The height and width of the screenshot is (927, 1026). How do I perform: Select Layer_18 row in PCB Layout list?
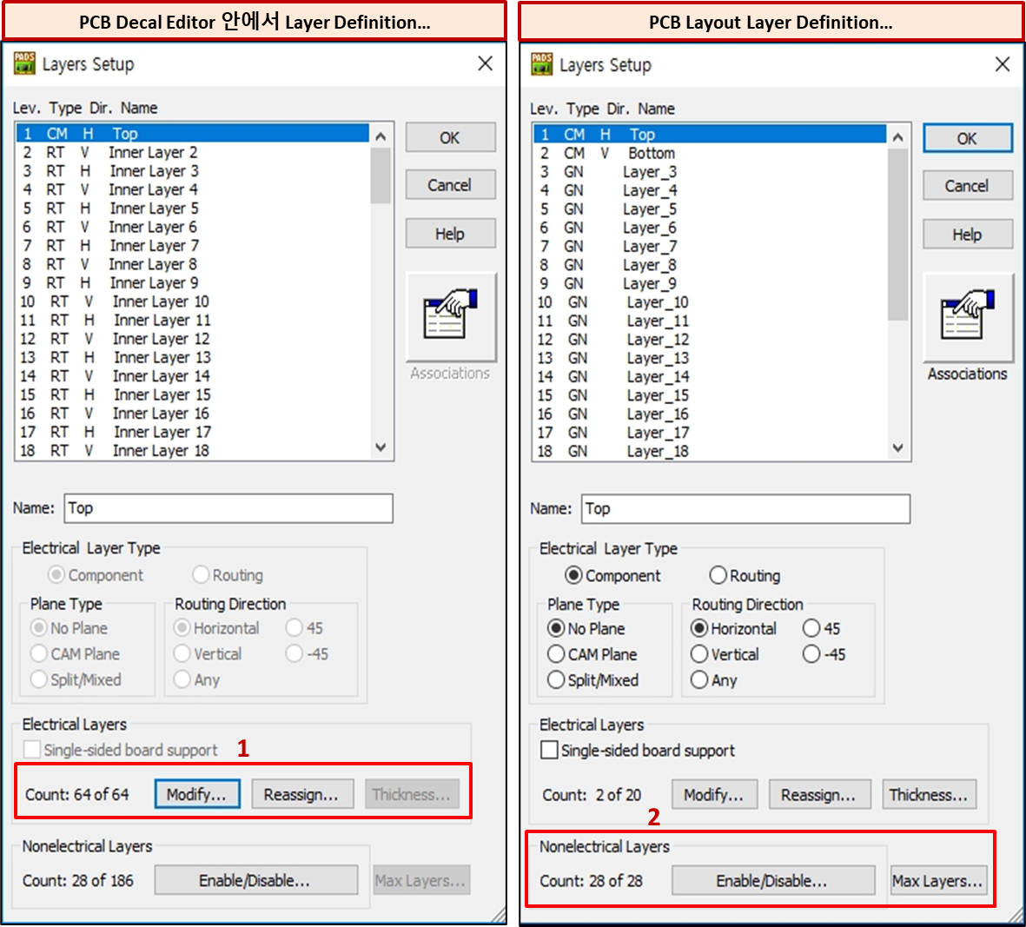click(x=710, y=451)
